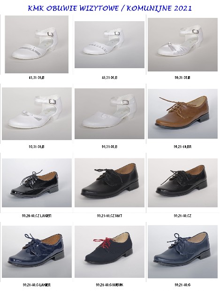This screenshot has width=220, height=291.
Task: Click the catalog title KMK Obuwie Wizytowe
Action: pos(110,8)
